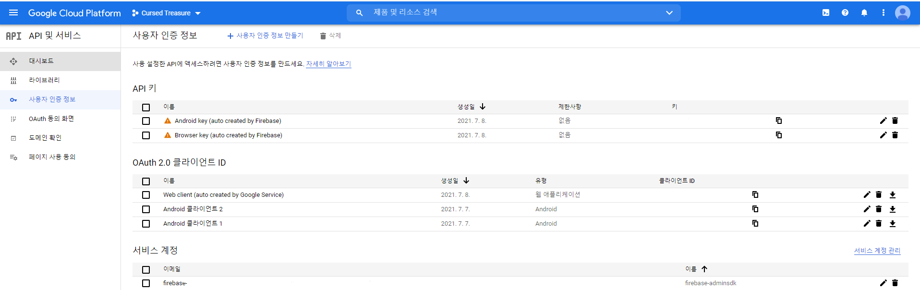Check the Android 클라이언트 2 checkbox
Screen dimensions: 920x290
(146, 209)
